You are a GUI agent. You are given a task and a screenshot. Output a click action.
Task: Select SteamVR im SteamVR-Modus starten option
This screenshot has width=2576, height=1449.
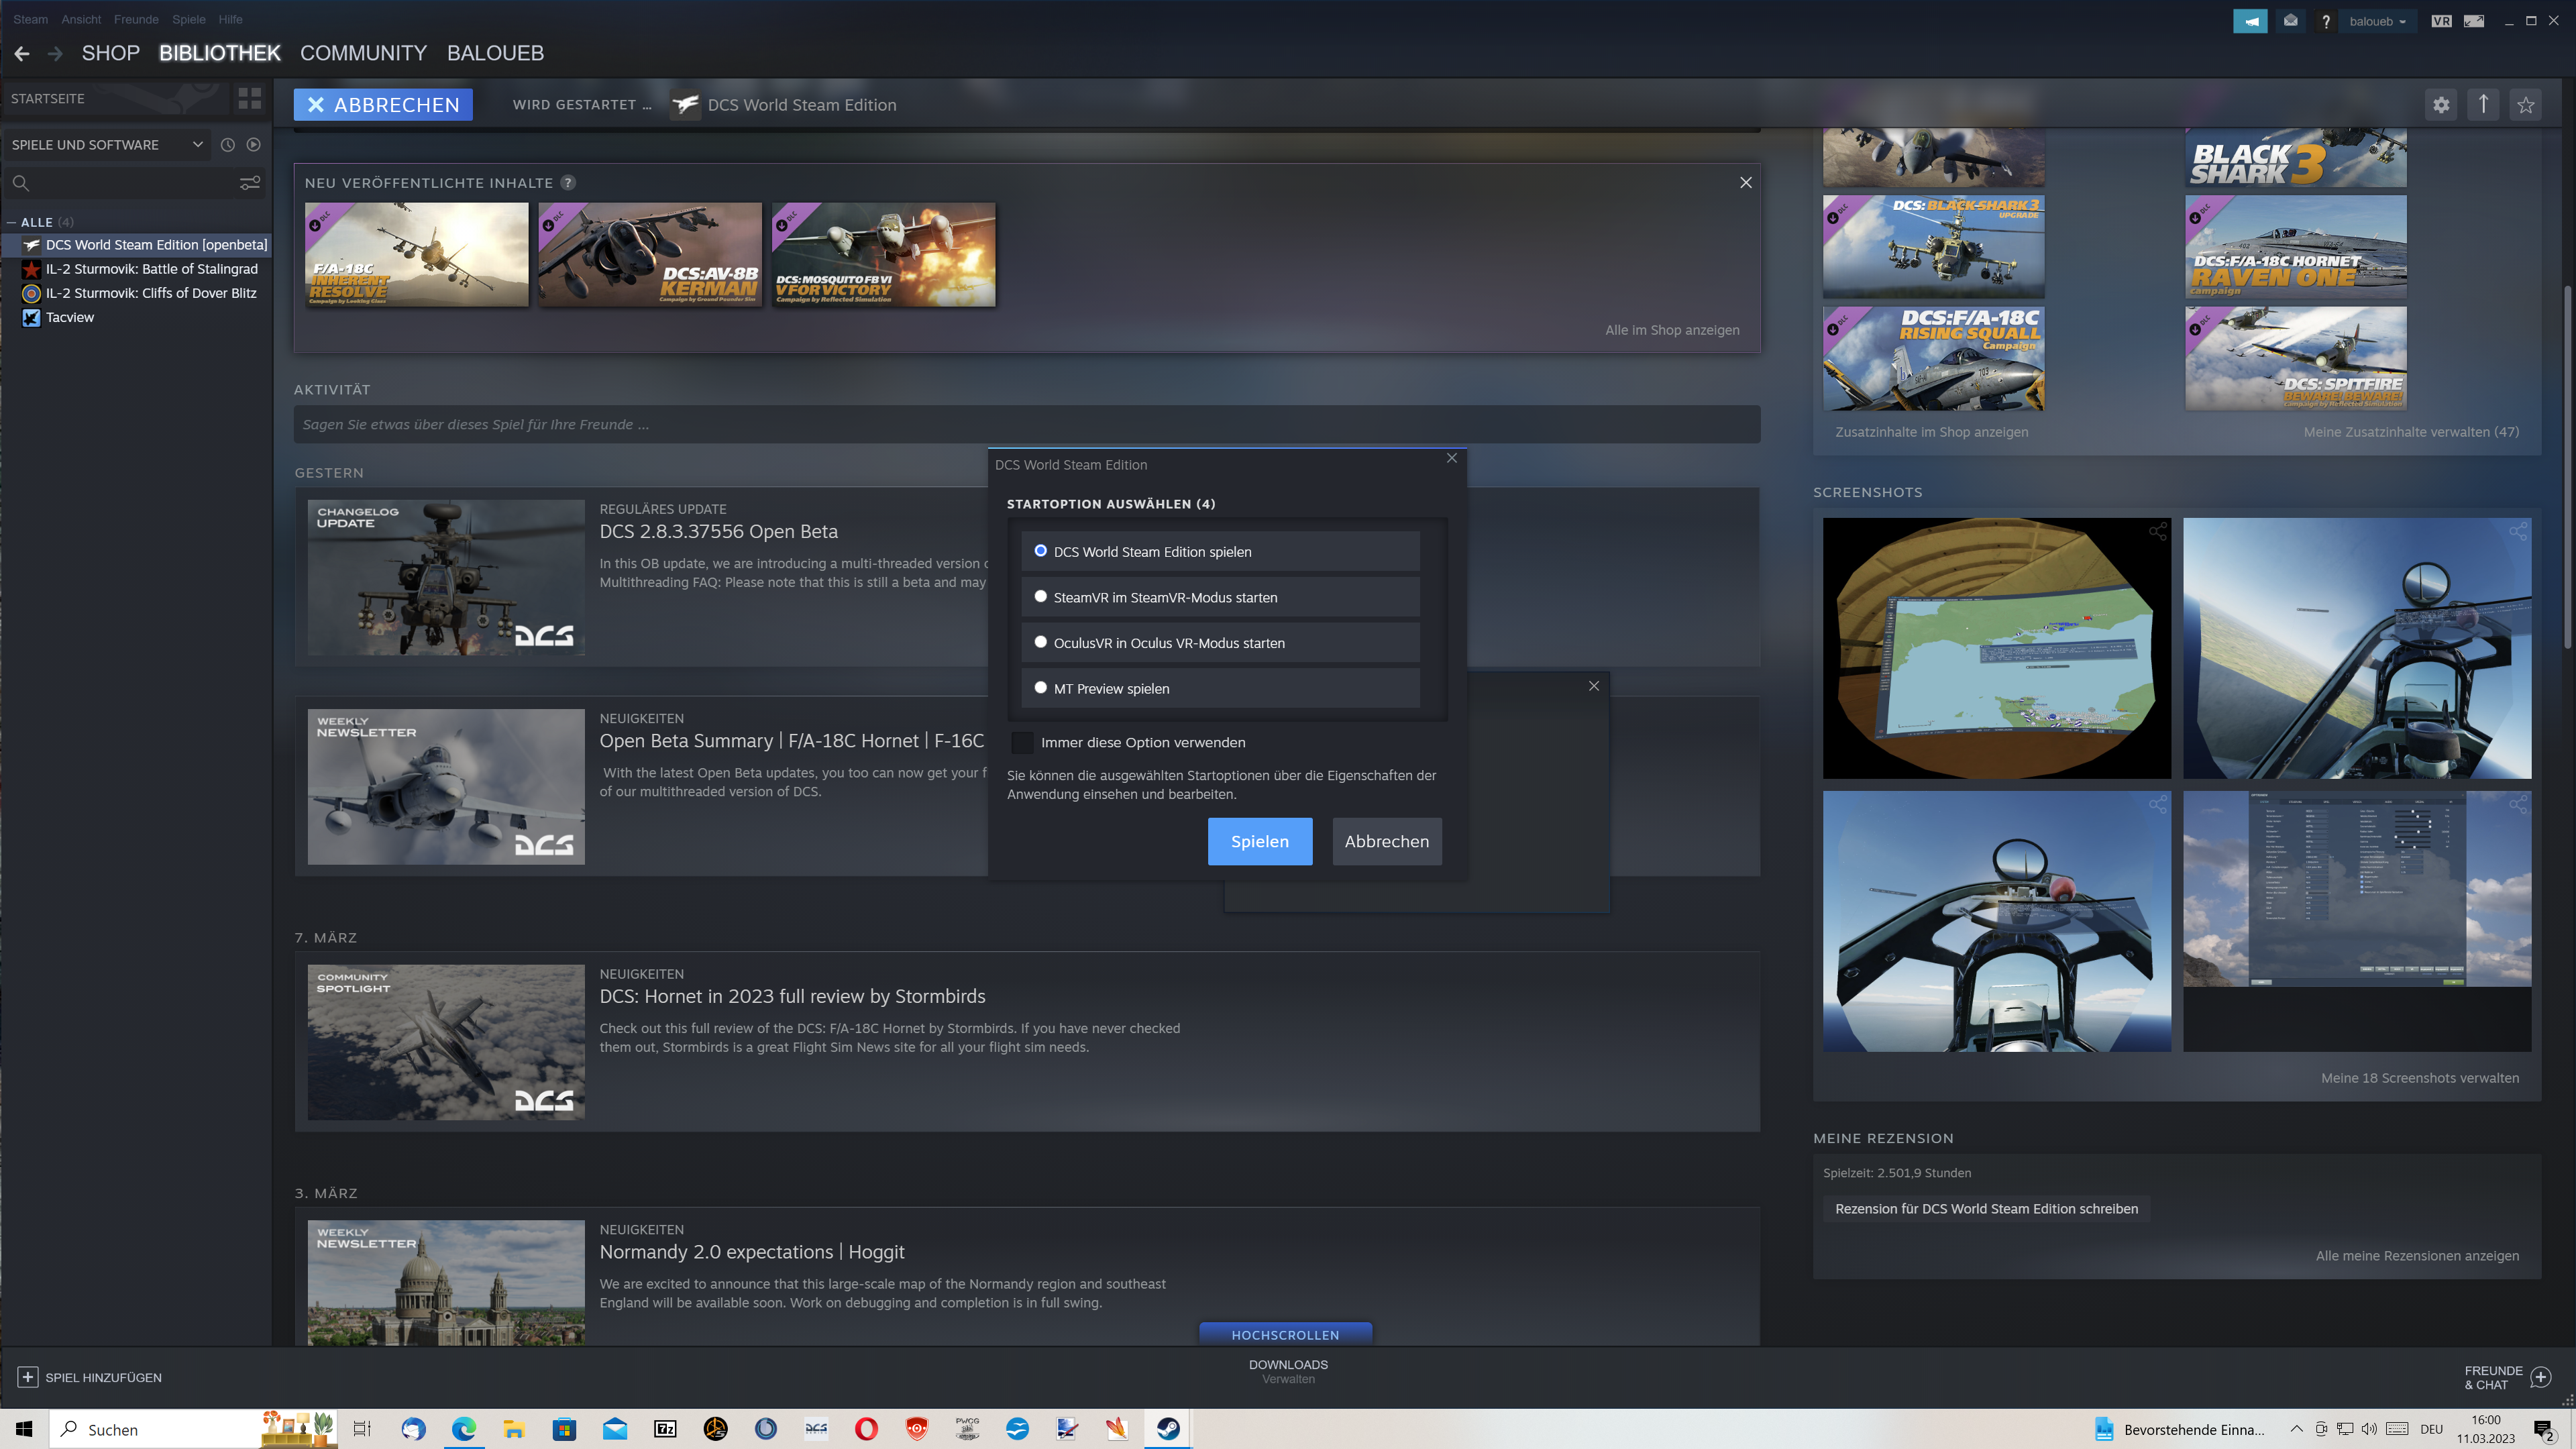pos(1220,597)
